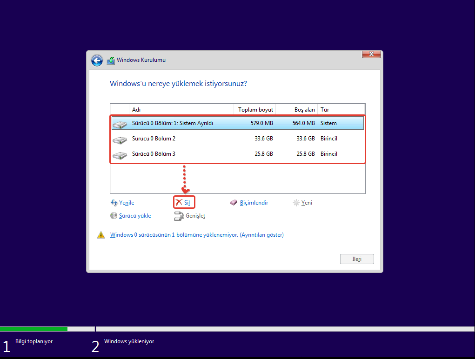Click the Yeni star icon
475x359 pixels.
click(x=296, y=203)
